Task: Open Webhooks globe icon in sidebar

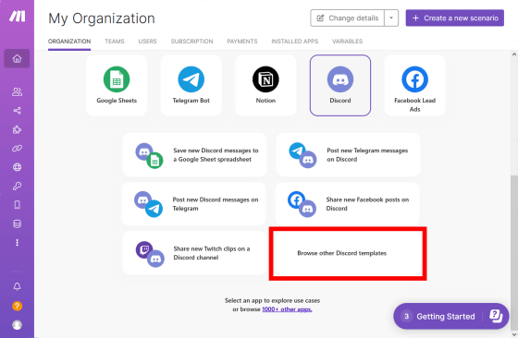Action: [x=17, y=167]
